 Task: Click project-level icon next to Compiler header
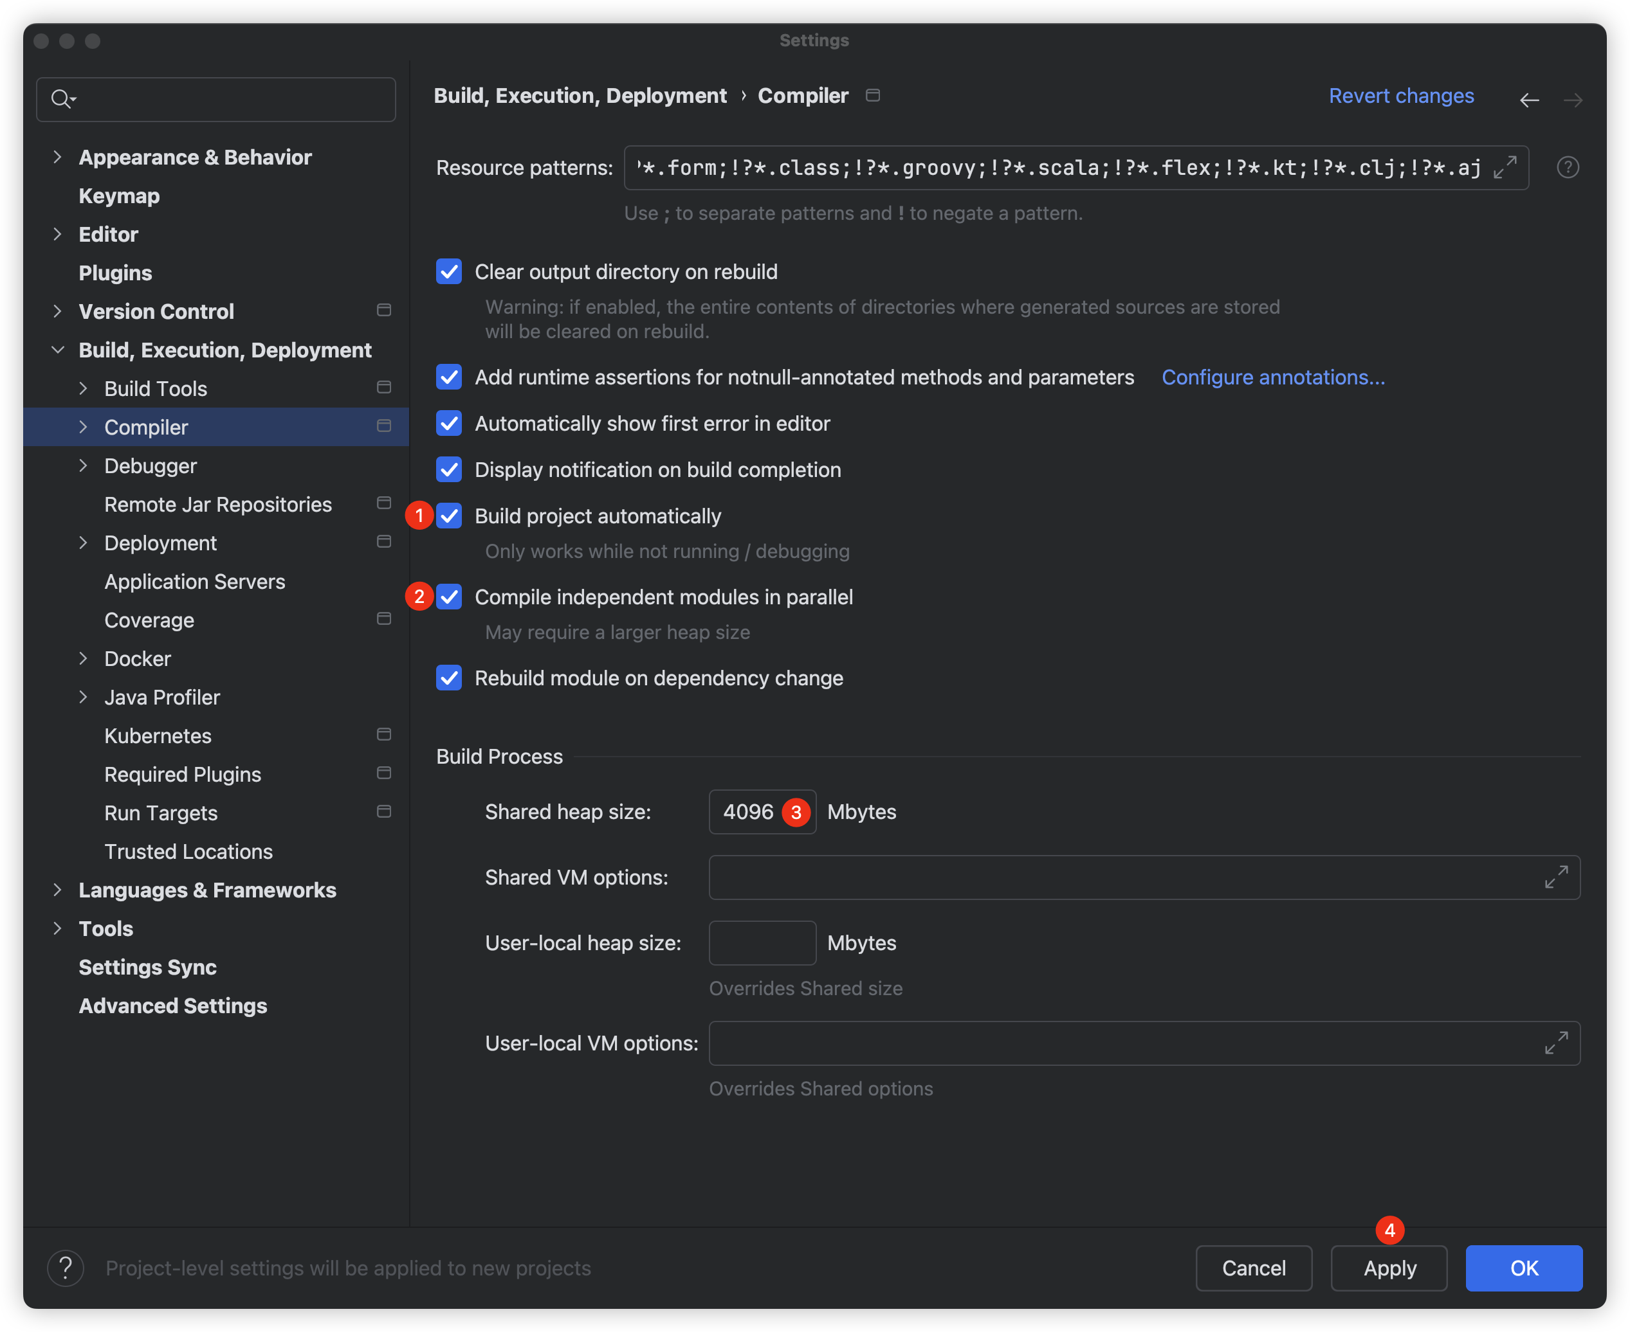pyautogui.click(x=873, y=95)
